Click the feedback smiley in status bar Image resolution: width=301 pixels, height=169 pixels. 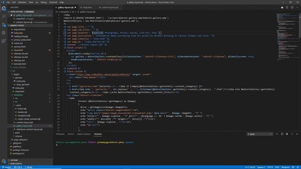293,167
